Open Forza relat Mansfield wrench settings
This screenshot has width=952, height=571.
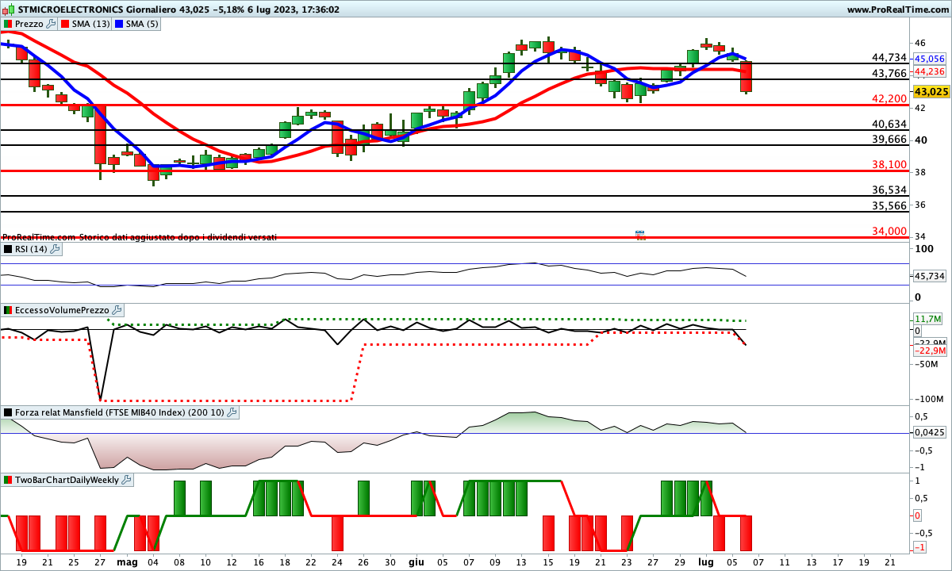pyautogui.click(x=232, y=412)
